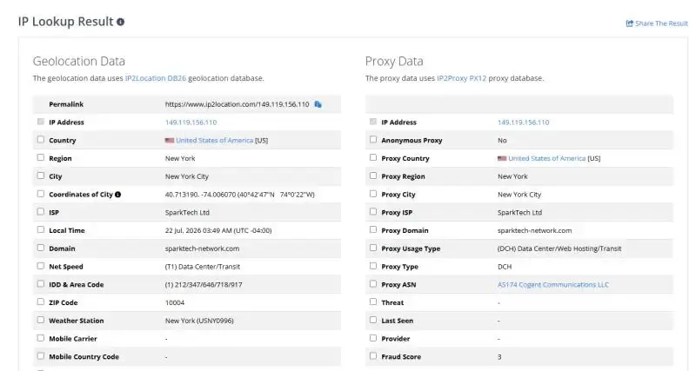
Task: Click the US flag in the Proxy Country row
Action: [x=502, y=159]
